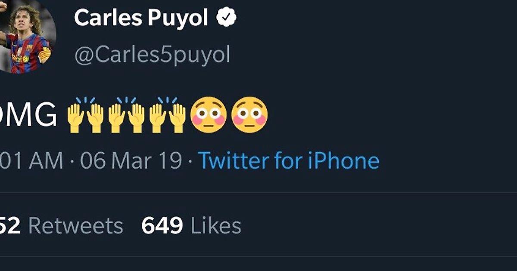
Task: Open the @Carles5puyol handle
Action: coord(152,55)
